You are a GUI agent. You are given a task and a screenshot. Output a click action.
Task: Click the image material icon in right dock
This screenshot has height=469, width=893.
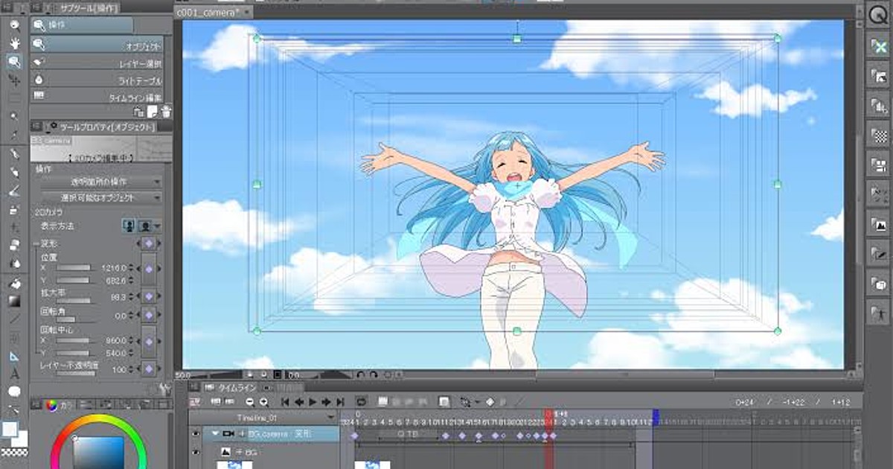click(880, 225)
